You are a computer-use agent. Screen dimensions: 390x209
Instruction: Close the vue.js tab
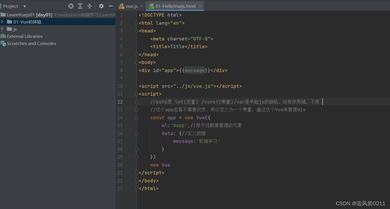tap(142, 6)
